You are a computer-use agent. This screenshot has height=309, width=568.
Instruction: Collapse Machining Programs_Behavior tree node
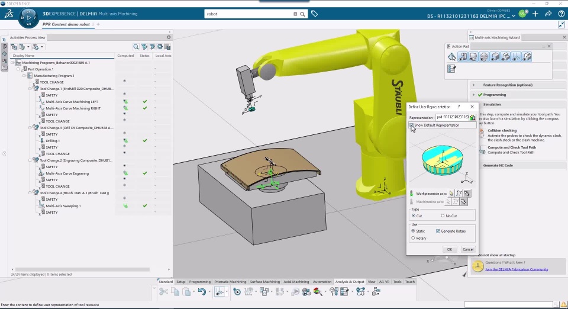[12, 63]
